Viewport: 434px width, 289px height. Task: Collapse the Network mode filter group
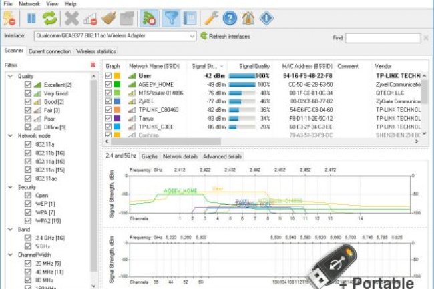(x=10, y=135)
